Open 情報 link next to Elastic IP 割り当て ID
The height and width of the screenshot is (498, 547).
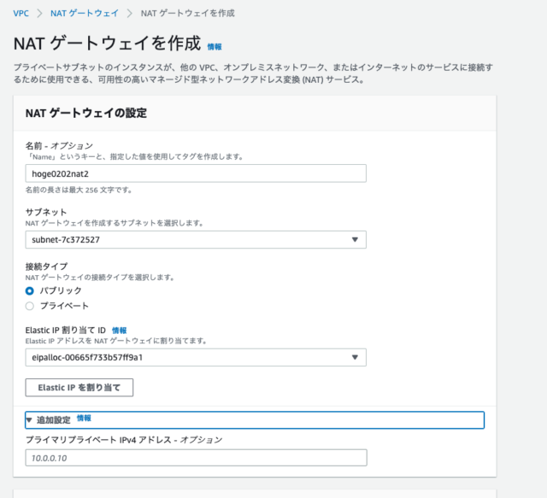(x=120, y=331)
